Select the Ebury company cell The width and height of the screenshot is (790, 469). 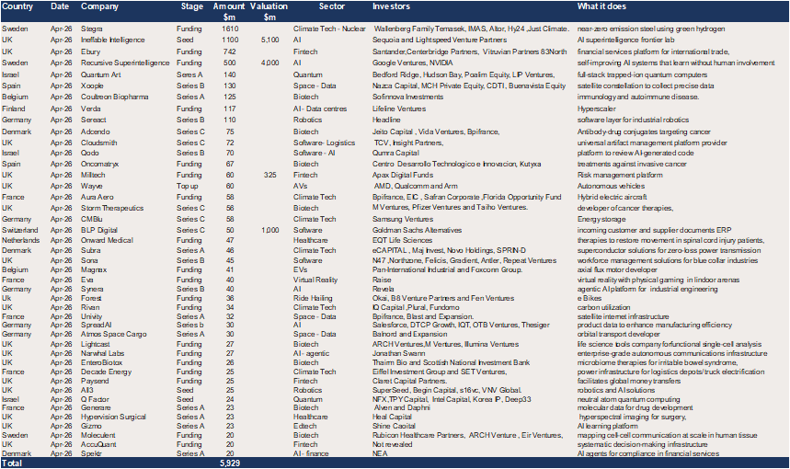pyautogui.click(x=91, y=51)
